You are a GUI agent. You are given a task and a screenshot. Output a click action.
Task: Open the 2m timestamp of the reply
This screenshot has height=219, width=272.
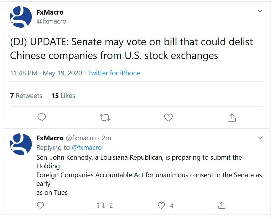pyautogui.click(x=106, y=138)
